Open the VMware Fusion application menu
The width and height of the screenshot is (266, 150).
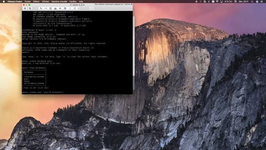tap(15, 2)
